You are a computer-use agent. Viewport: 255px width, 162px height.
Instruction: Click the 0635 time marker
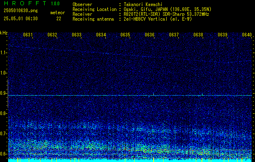pos(125,34)
